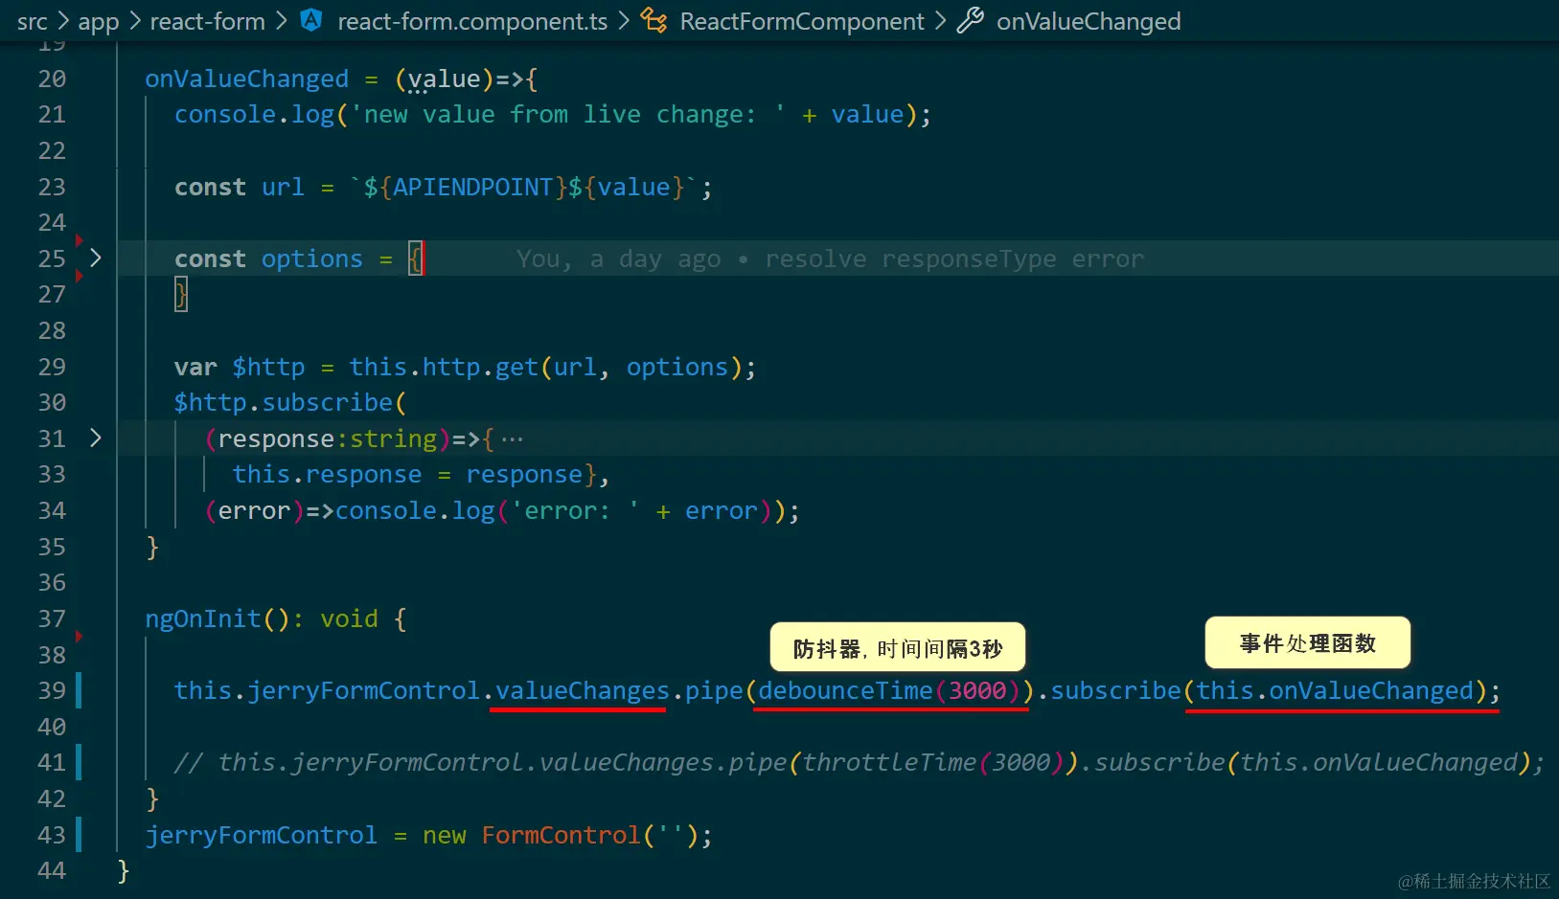Screen dimensions: 1559x899
Task: Select line number 29 in the gutter
Action: point(52,367)
